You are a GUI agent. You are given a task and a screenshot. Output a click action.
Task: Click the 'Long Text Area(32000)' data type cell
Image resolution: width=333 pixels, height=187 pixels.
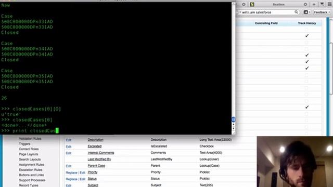tap(215, 140)
